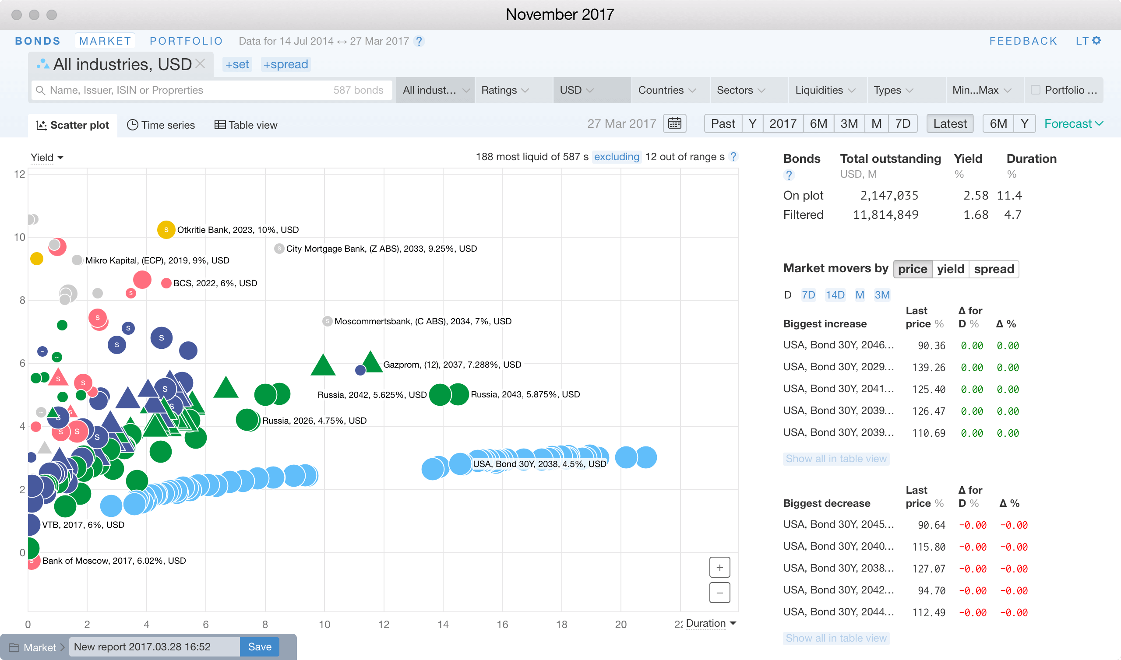The height and width of the screenshot is (660, 1121).
Task: Open the FEEDBACK link
Action: (1023, 41)
